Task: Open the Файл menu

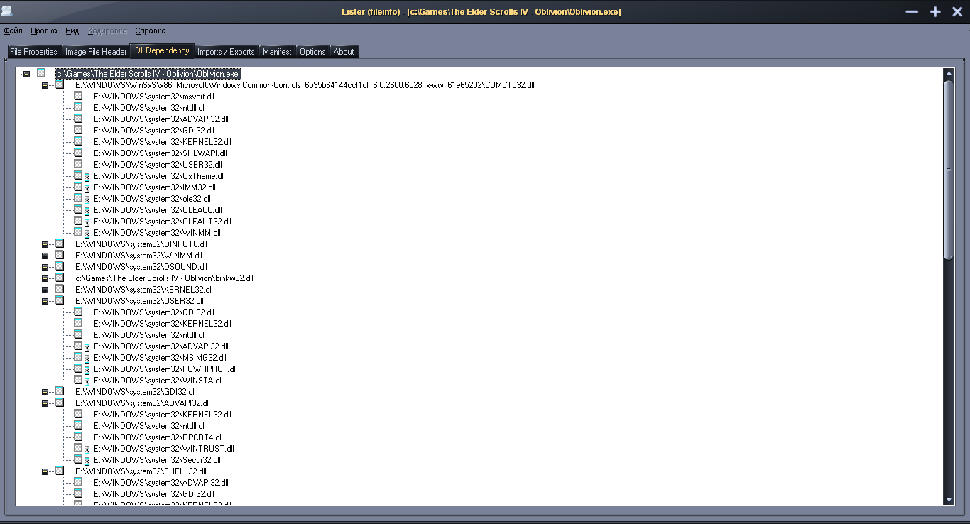Action: (13, 31)
